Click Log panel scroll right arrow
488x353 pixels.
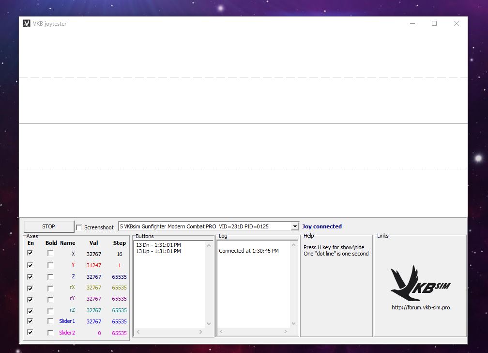coord(286,332)
